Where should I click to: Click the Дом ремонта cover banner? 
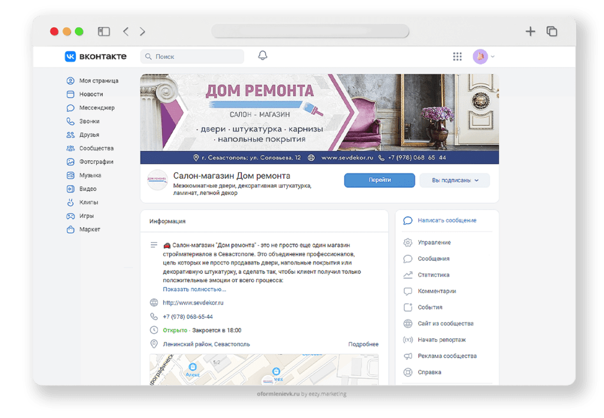point(319,119)
